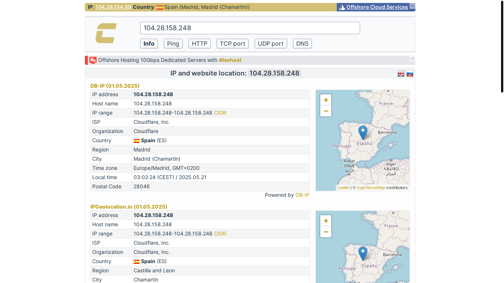This screenshot has height=283, width=504.
Task: Open the OpenStreetMap attribution link
Action: (x=371, y=188)
